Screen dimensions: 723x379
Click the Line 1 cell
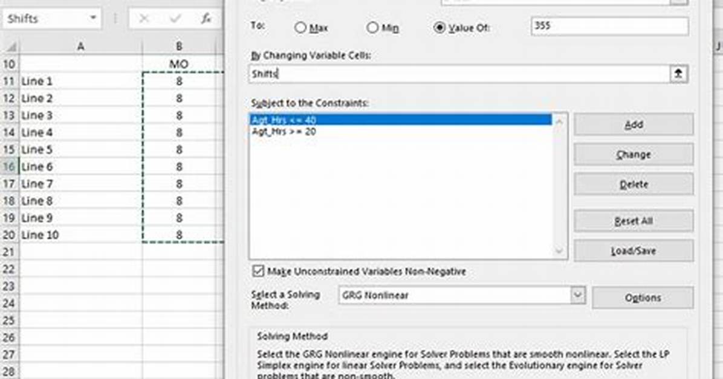click(80, 81)
